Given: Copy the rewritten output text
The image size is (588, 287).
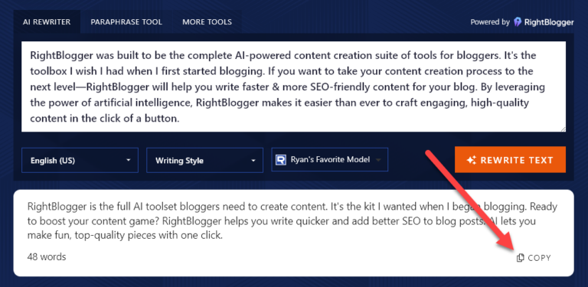Looking at the screenshot, I should click(534, 258).
